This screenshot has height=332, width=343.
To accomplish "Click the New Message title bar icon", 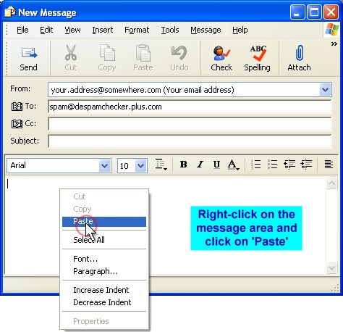I will point(10,12).
